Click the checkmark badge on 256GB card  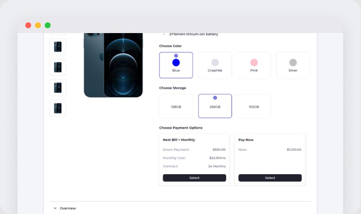pyautogui.click(x=215, y=98)
